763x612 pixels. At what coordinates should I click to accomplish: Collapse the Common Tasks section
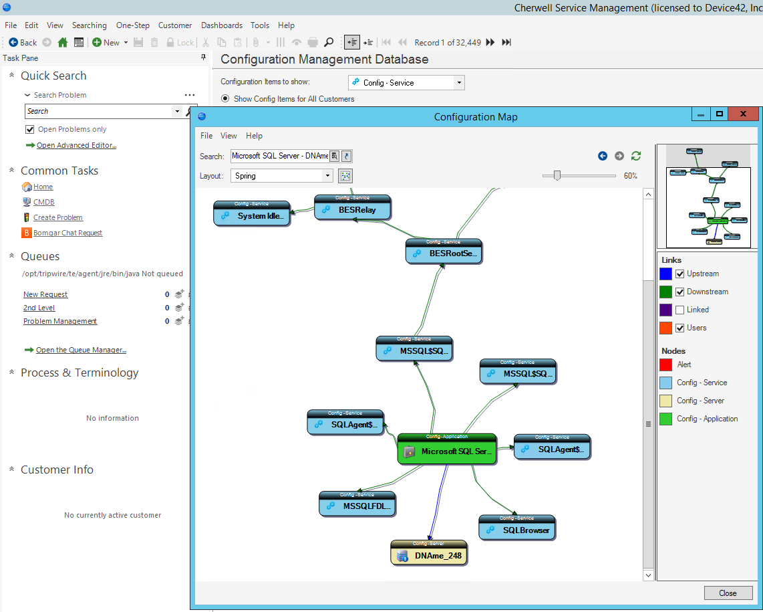11,170
